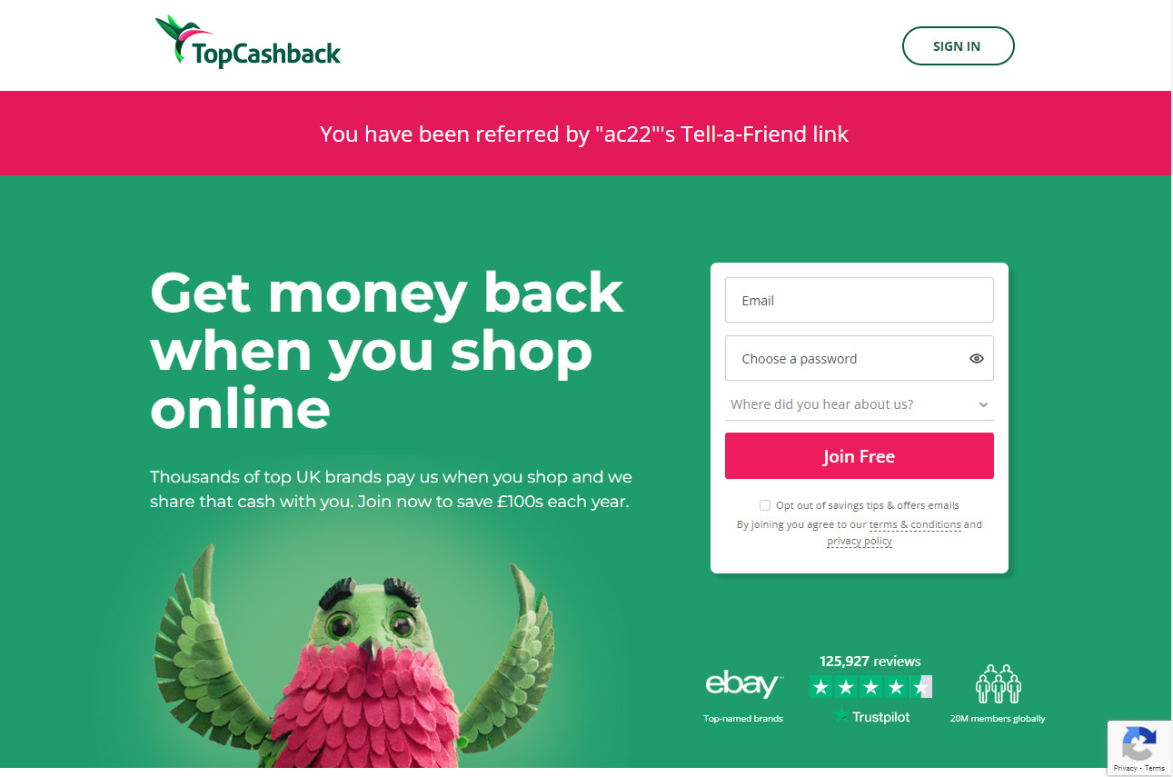Viewport: 1173px width, 777px height.
Task: Expand the dropdown chevron arrow
Action: coord(983,405)
